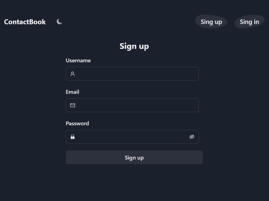The height and width of the screenshot is (201, 269).
Task: Click the Sing in pill button
Action: click(x=249, y=22)
